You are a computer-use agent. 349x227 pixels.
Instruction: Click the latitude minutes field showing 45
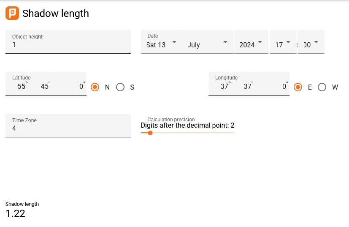point(41,84)
